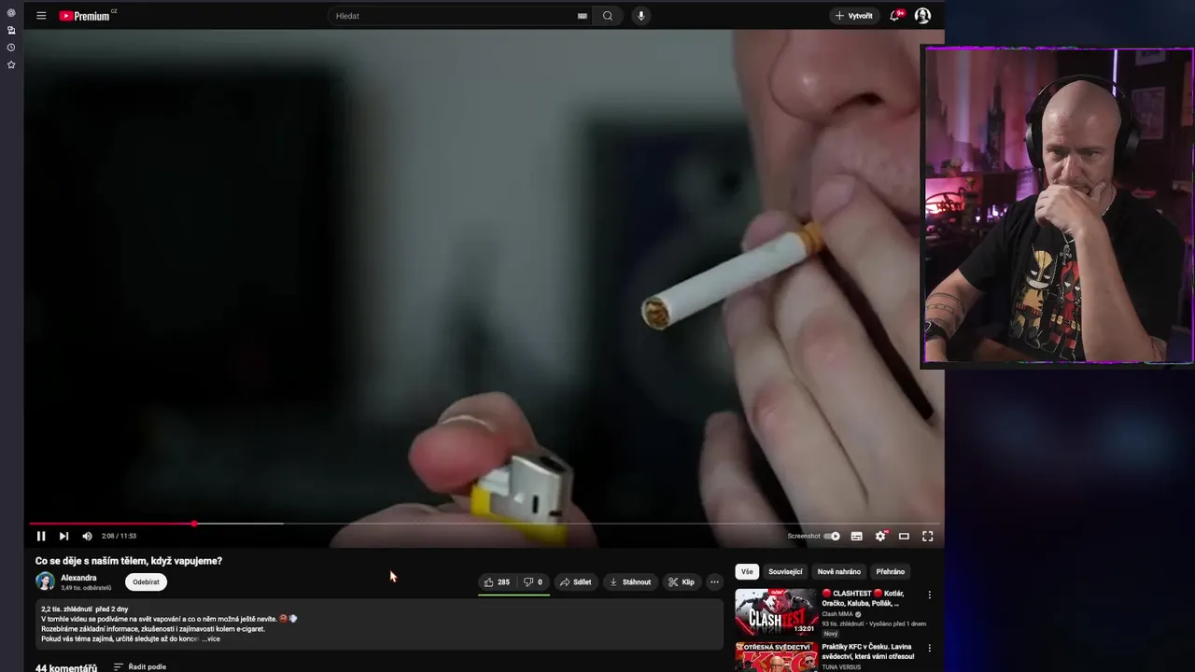Switch to theater mode
The height and width of the screenshot is (672, 1195).
pos(904,536)
